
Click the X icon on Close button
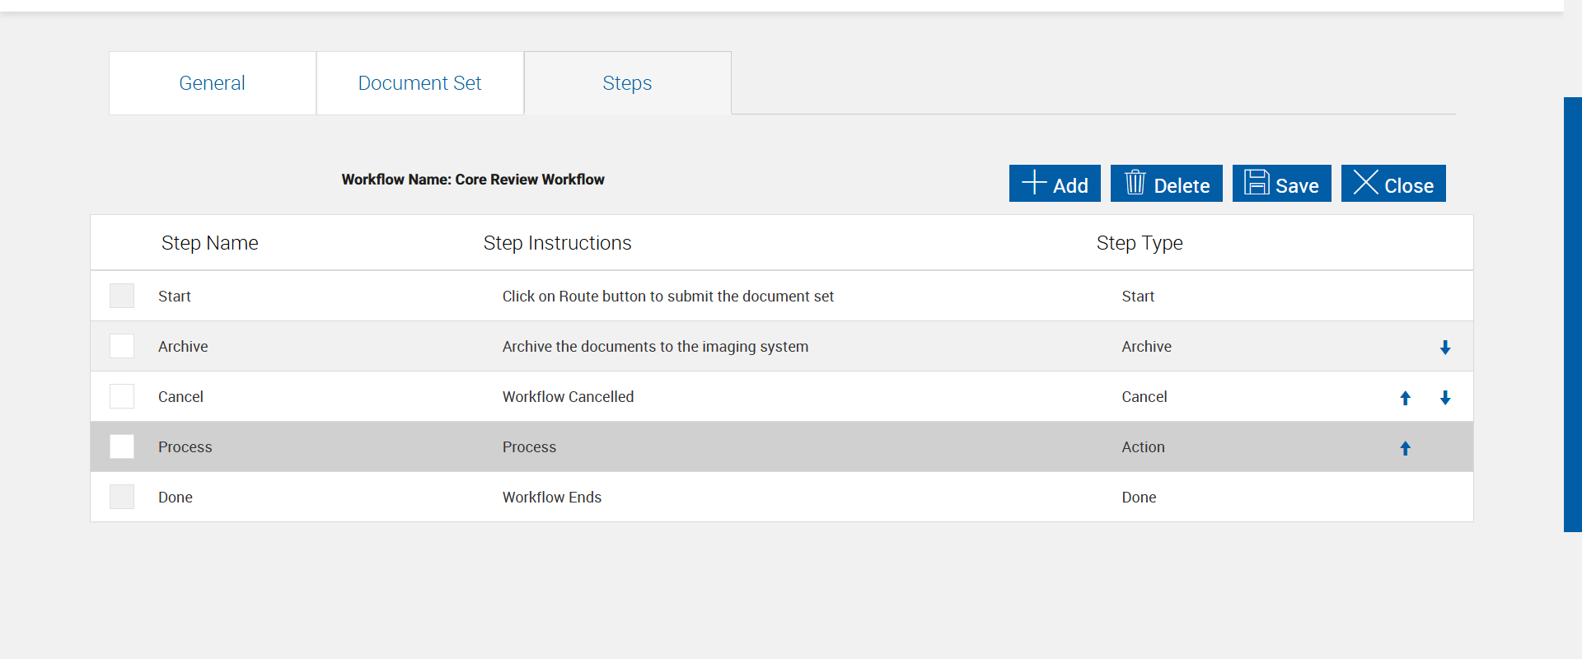[1365, 182]
